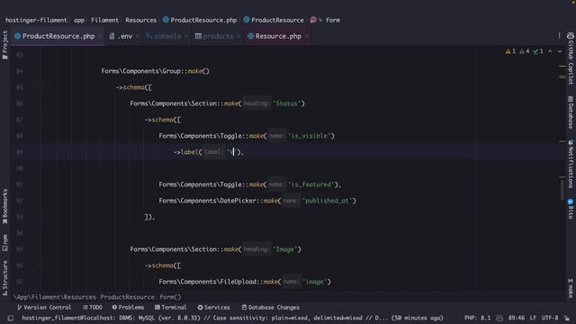Open Version Control tool window

coord(44,308)
